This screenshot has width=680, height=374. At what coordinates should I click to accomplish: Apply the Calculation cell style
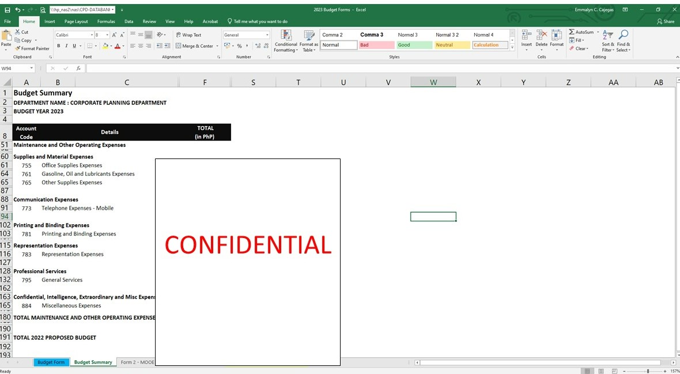pos(490,45)
